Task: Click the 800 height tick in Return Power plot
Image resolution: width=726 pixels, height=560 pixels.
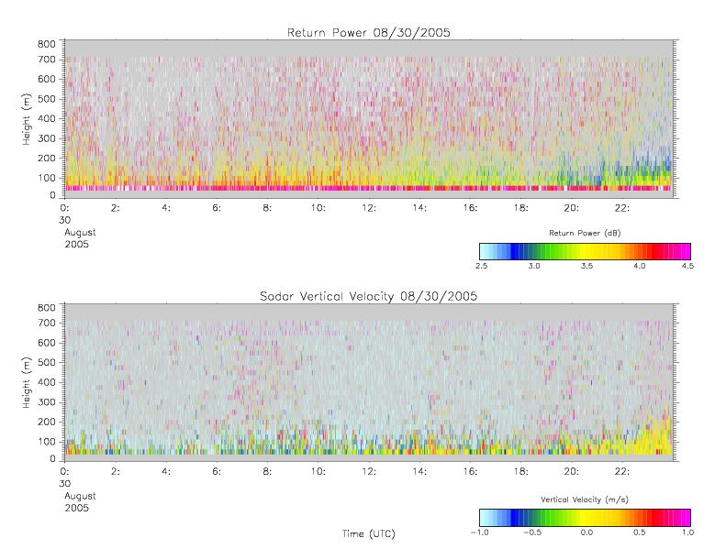Action: pos(46,44)
